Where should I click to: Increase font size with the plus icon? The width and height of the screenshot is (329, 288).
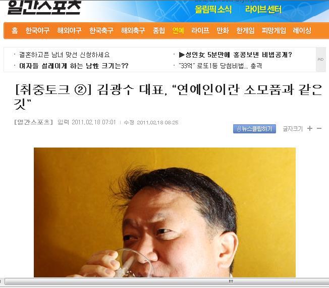pos(309,128)
